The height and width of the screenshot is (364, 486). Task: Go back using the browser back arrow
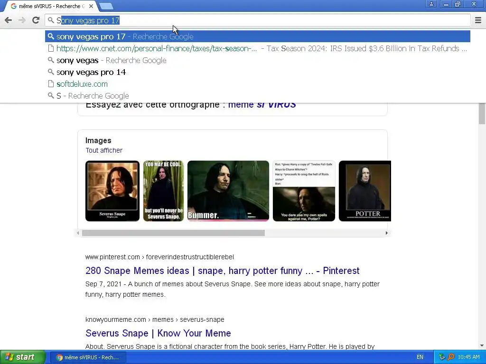coord(9,20)
